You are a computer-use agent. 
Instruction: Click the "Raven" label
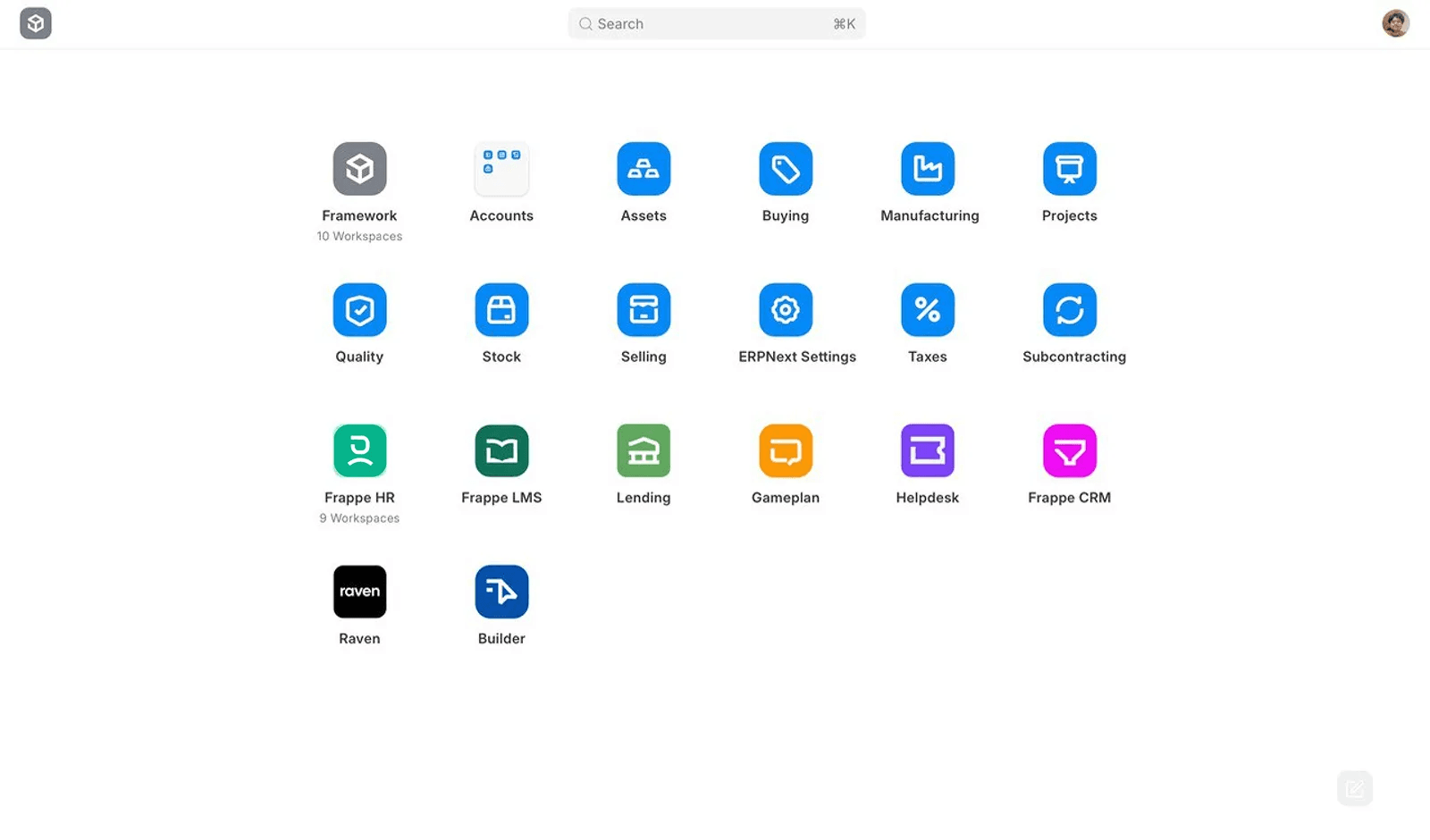[x=359, y=639]
